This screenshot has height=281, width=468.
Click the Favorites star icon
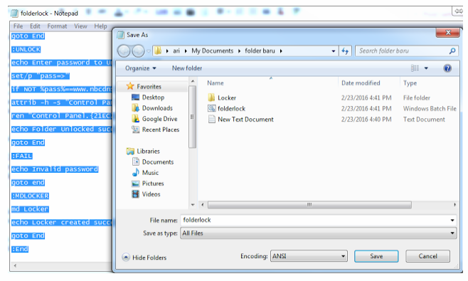(x=130, y=86)
